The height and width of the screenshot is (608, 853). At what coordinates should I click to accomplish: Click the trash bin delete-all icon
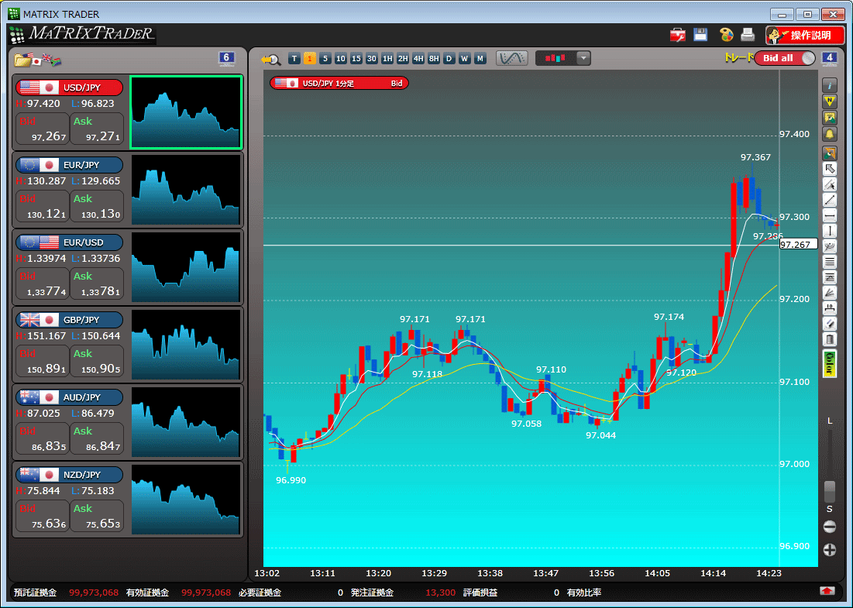[x=829, y=339]
